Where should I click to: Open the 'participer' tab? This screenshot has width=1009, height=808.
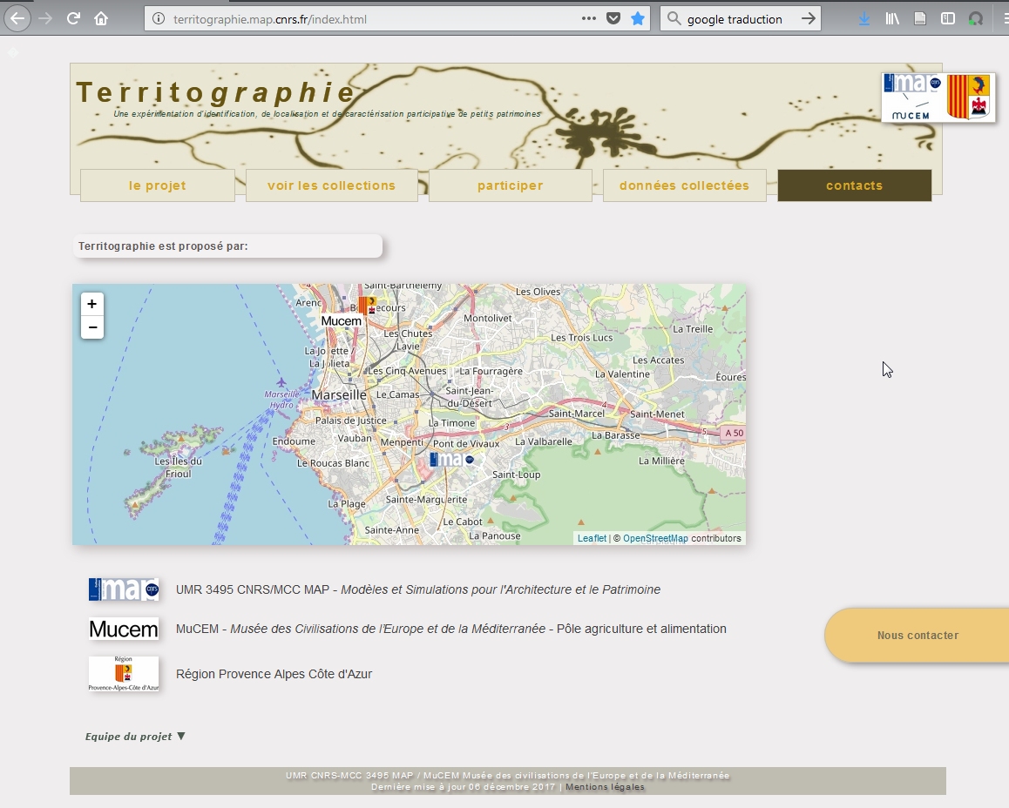click(511, 185)
